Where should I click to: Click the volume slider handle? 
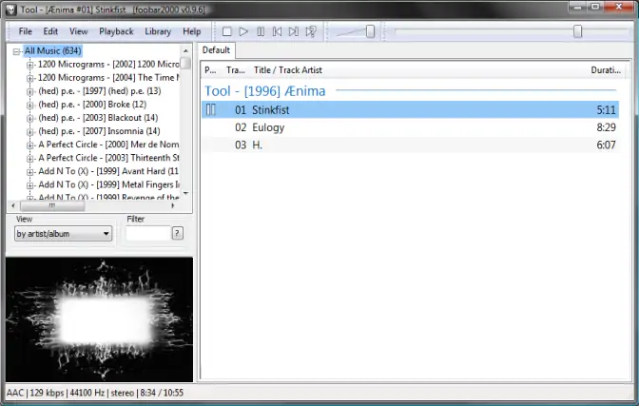point(370,31)
